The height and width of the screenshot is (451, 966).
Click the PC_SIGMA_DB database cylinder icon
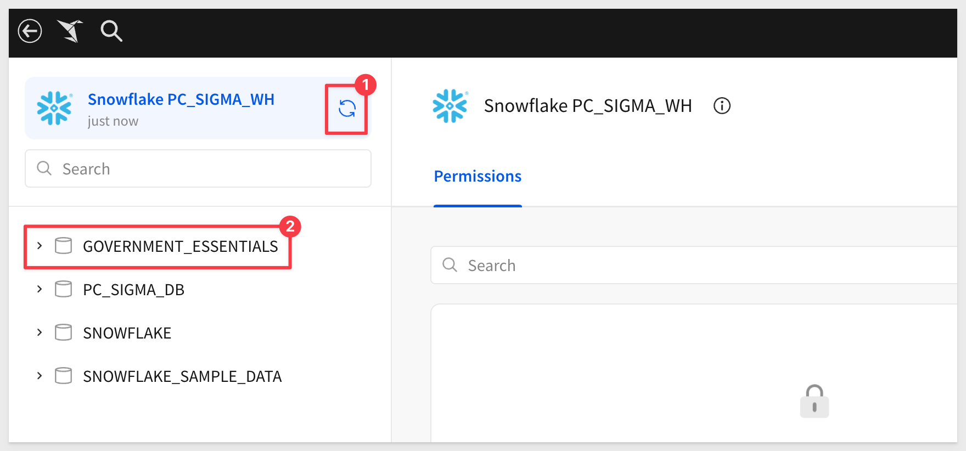[x=63, y=289]
